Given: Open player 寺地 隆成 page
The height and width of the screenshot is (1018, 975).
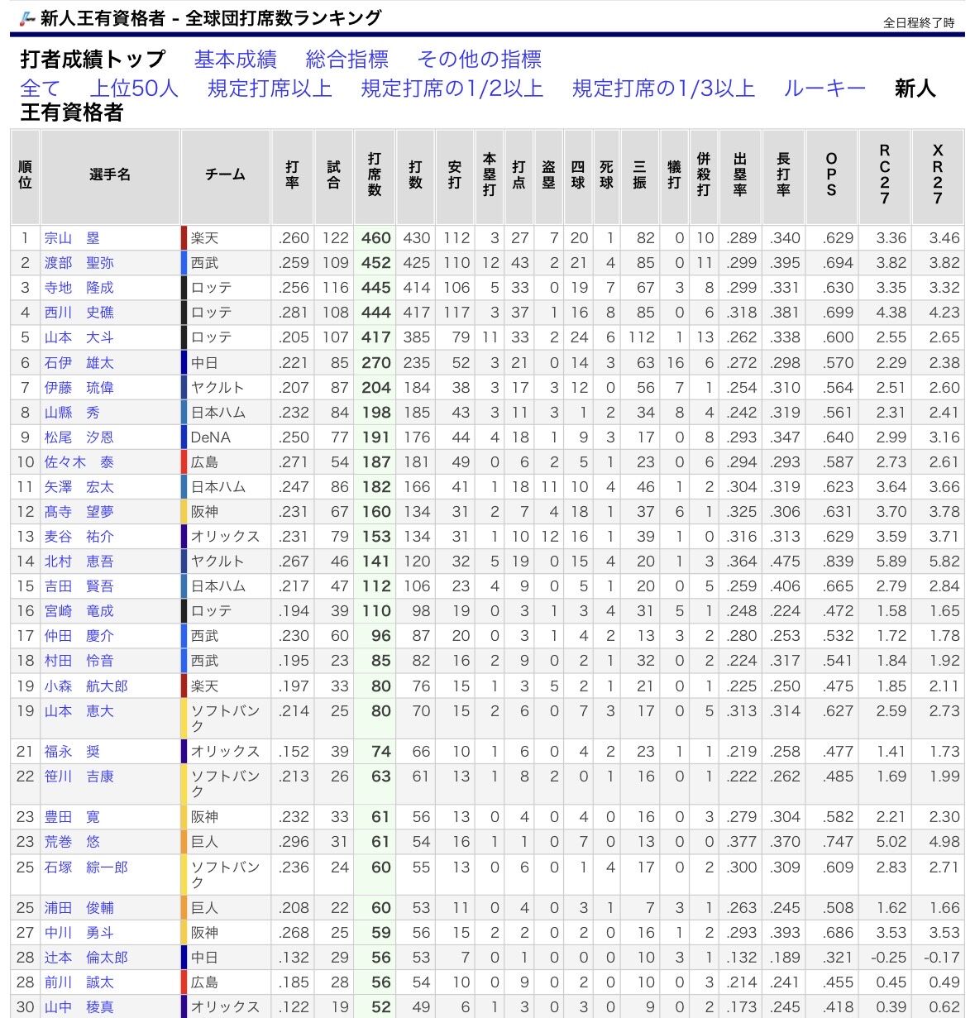Looking at the screenshot, I should pyautogui.click(x=79, y=288).
